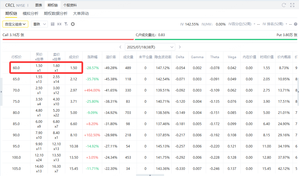The width and height of the screenshot is (299, 176).
Task: Go to previous expiration date
Action: click(120, 47)
